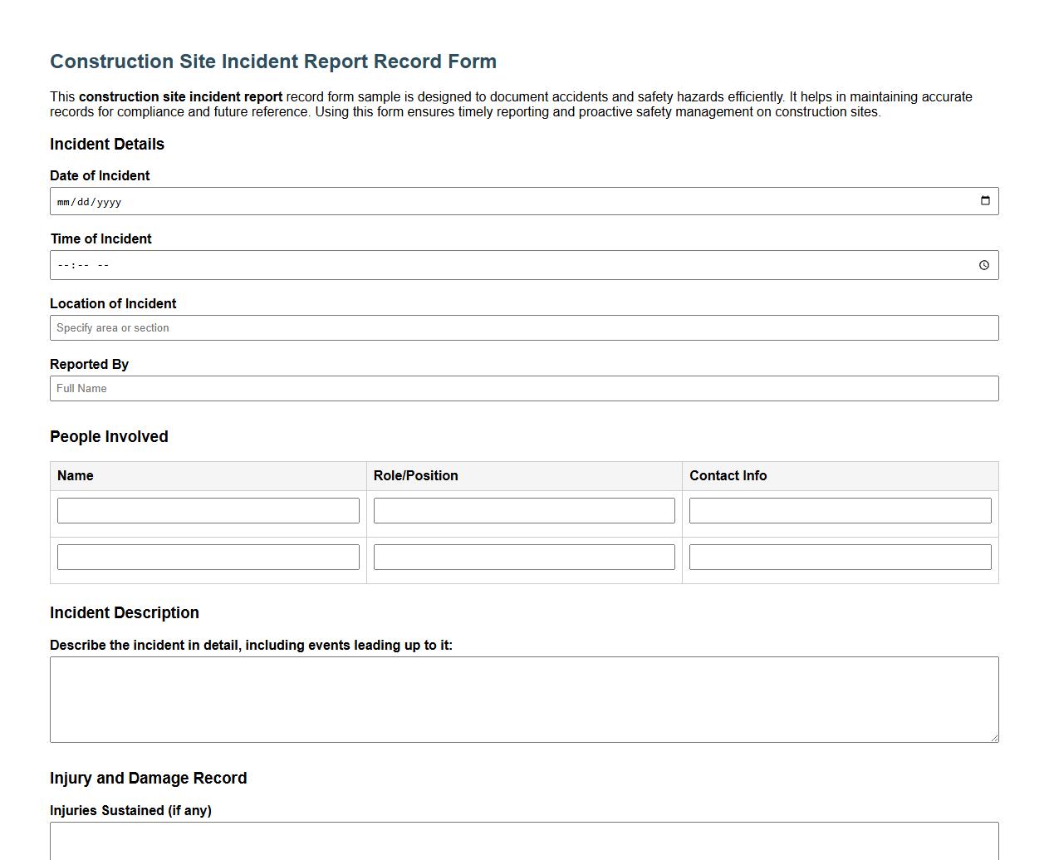Select the Name column header

[x=75, y=475]
